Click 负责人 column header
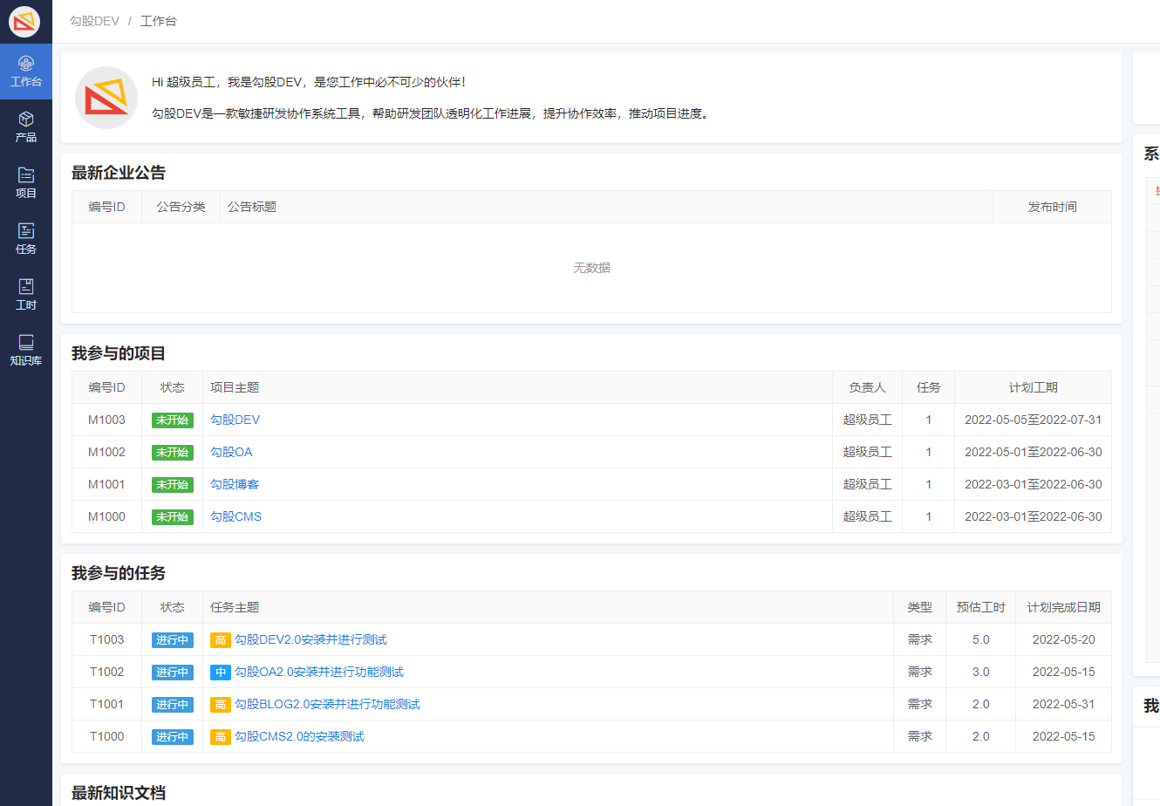The width and height of the screenshot is (1160, 806). tap(867, 387)
